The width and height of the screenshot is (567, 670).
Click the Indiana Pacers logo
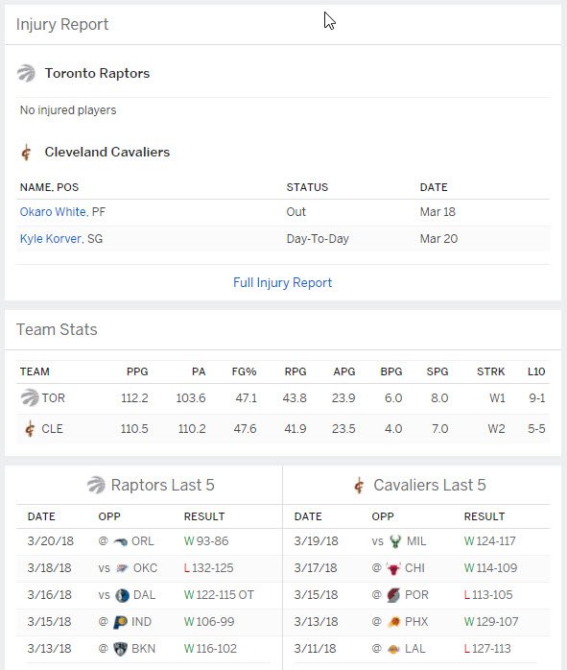pyautogui.click(x=120, y=622)
